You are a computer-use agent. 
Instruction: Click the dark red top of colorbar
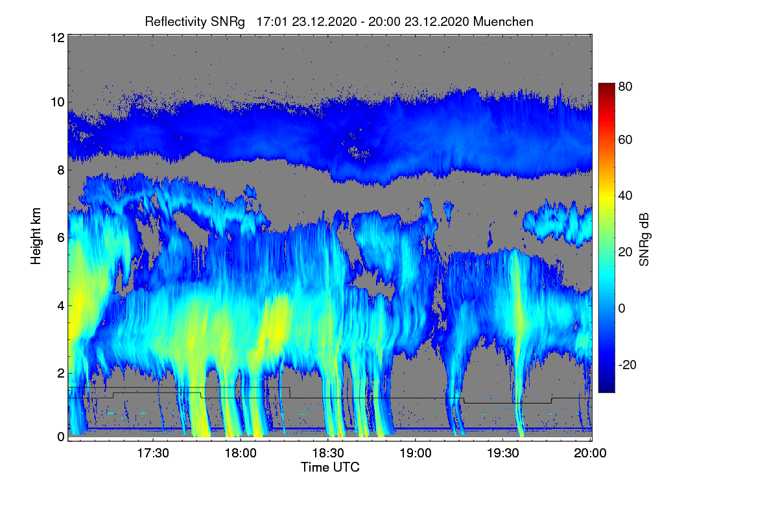coord(606,86)
